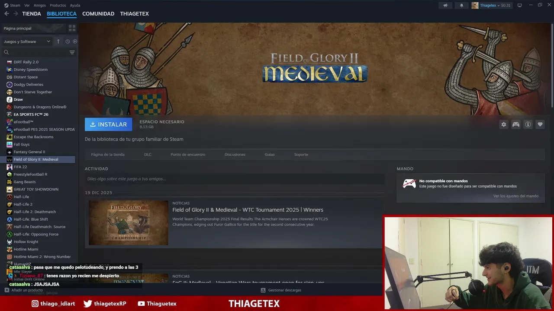Click the Fall Guys game icon
The width and height of the screenshot is (554, 311).
pyautogui.click(x=10, y=144)
